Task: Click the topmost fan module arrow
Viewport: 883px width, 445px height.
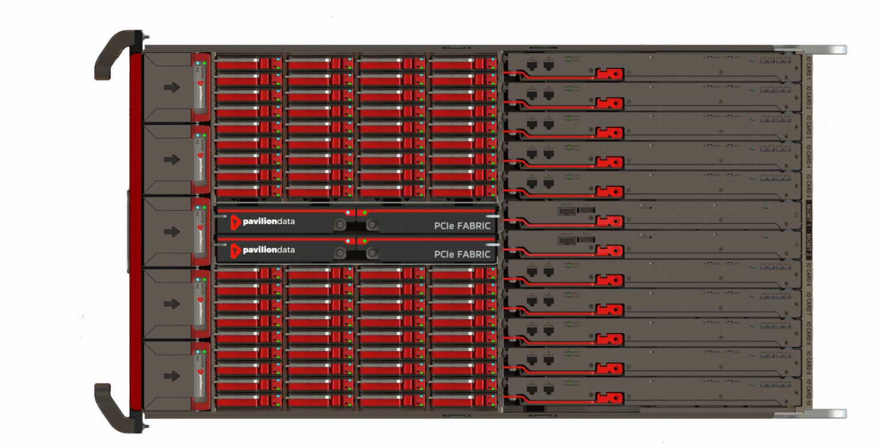Action: tap(172, 87)
